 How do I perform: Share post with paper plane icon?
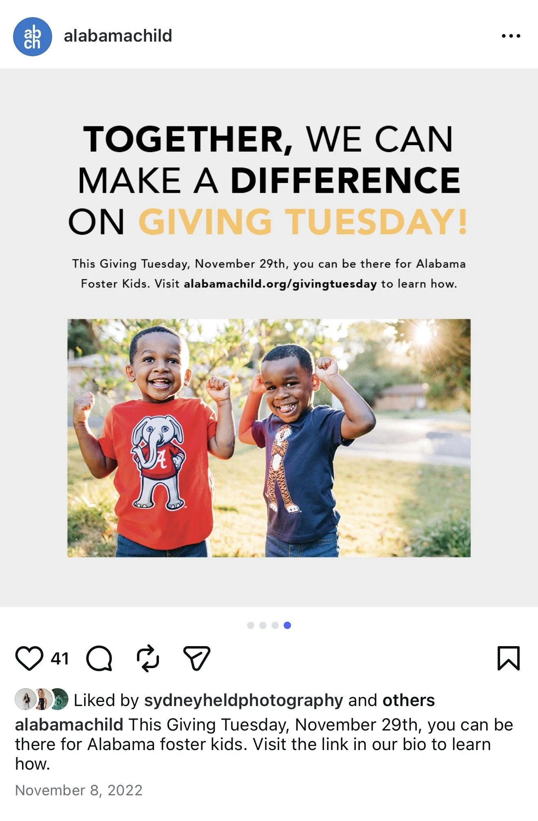[x=196, y=658]
